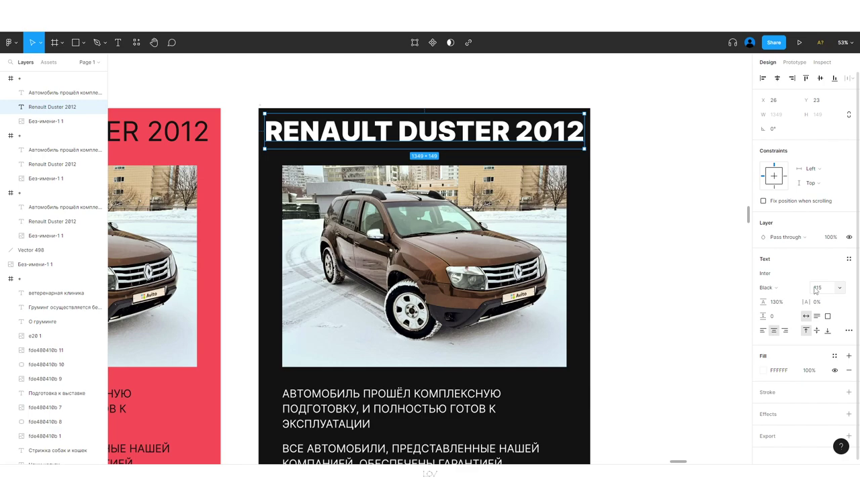Enable Fix position when scrolling checkbox

[763, 201]
